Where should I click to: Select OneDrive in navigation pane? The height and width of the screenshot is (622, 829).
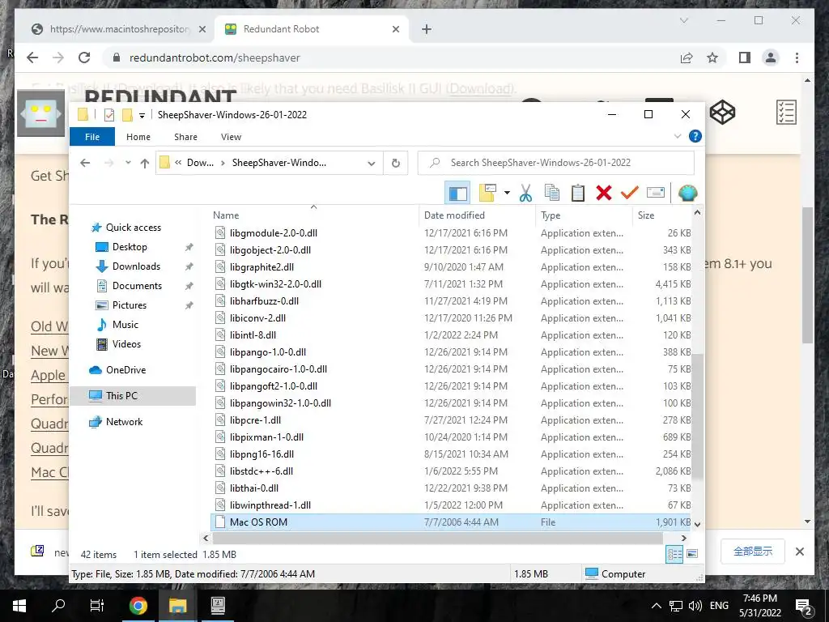(x=125, y=370)
